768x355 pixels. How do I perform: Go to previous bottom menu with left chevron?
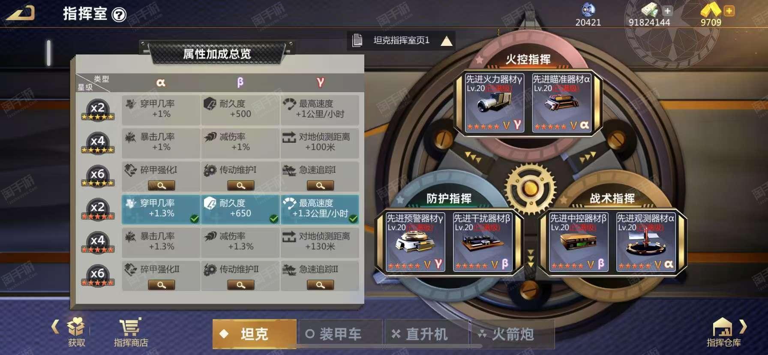point(55,327)
